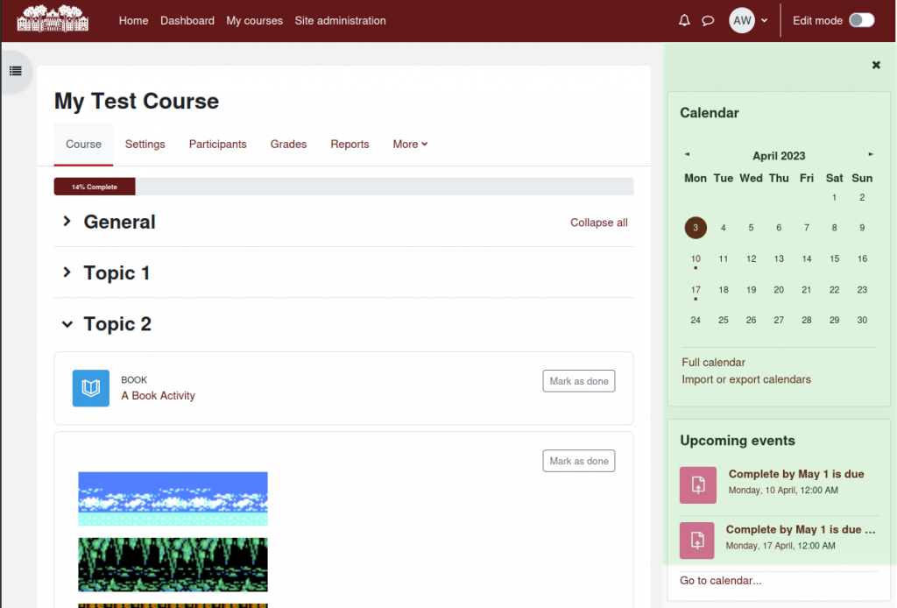897x608 pixels.
Task: Open the AW user avatar menu
Action: [742, 21]
